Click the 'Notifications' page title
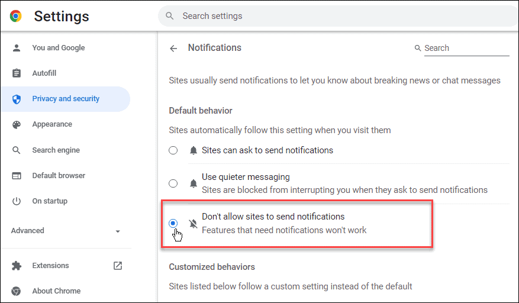 (x=214, y=48)
